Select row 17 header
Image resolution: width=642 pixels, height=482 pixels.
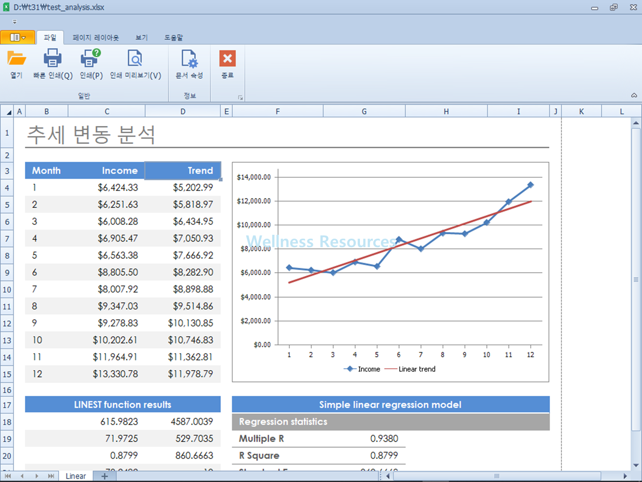[x=7, y=405]
